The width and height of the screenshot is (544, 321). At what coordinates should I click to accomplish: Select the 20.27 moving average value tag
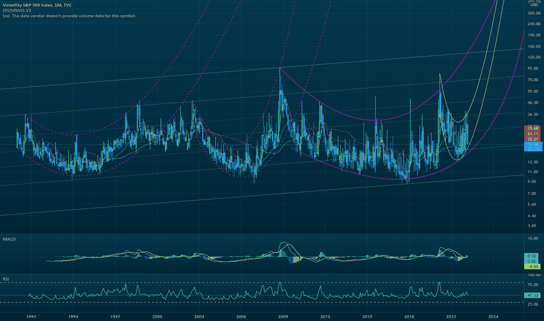coord(532,139)
